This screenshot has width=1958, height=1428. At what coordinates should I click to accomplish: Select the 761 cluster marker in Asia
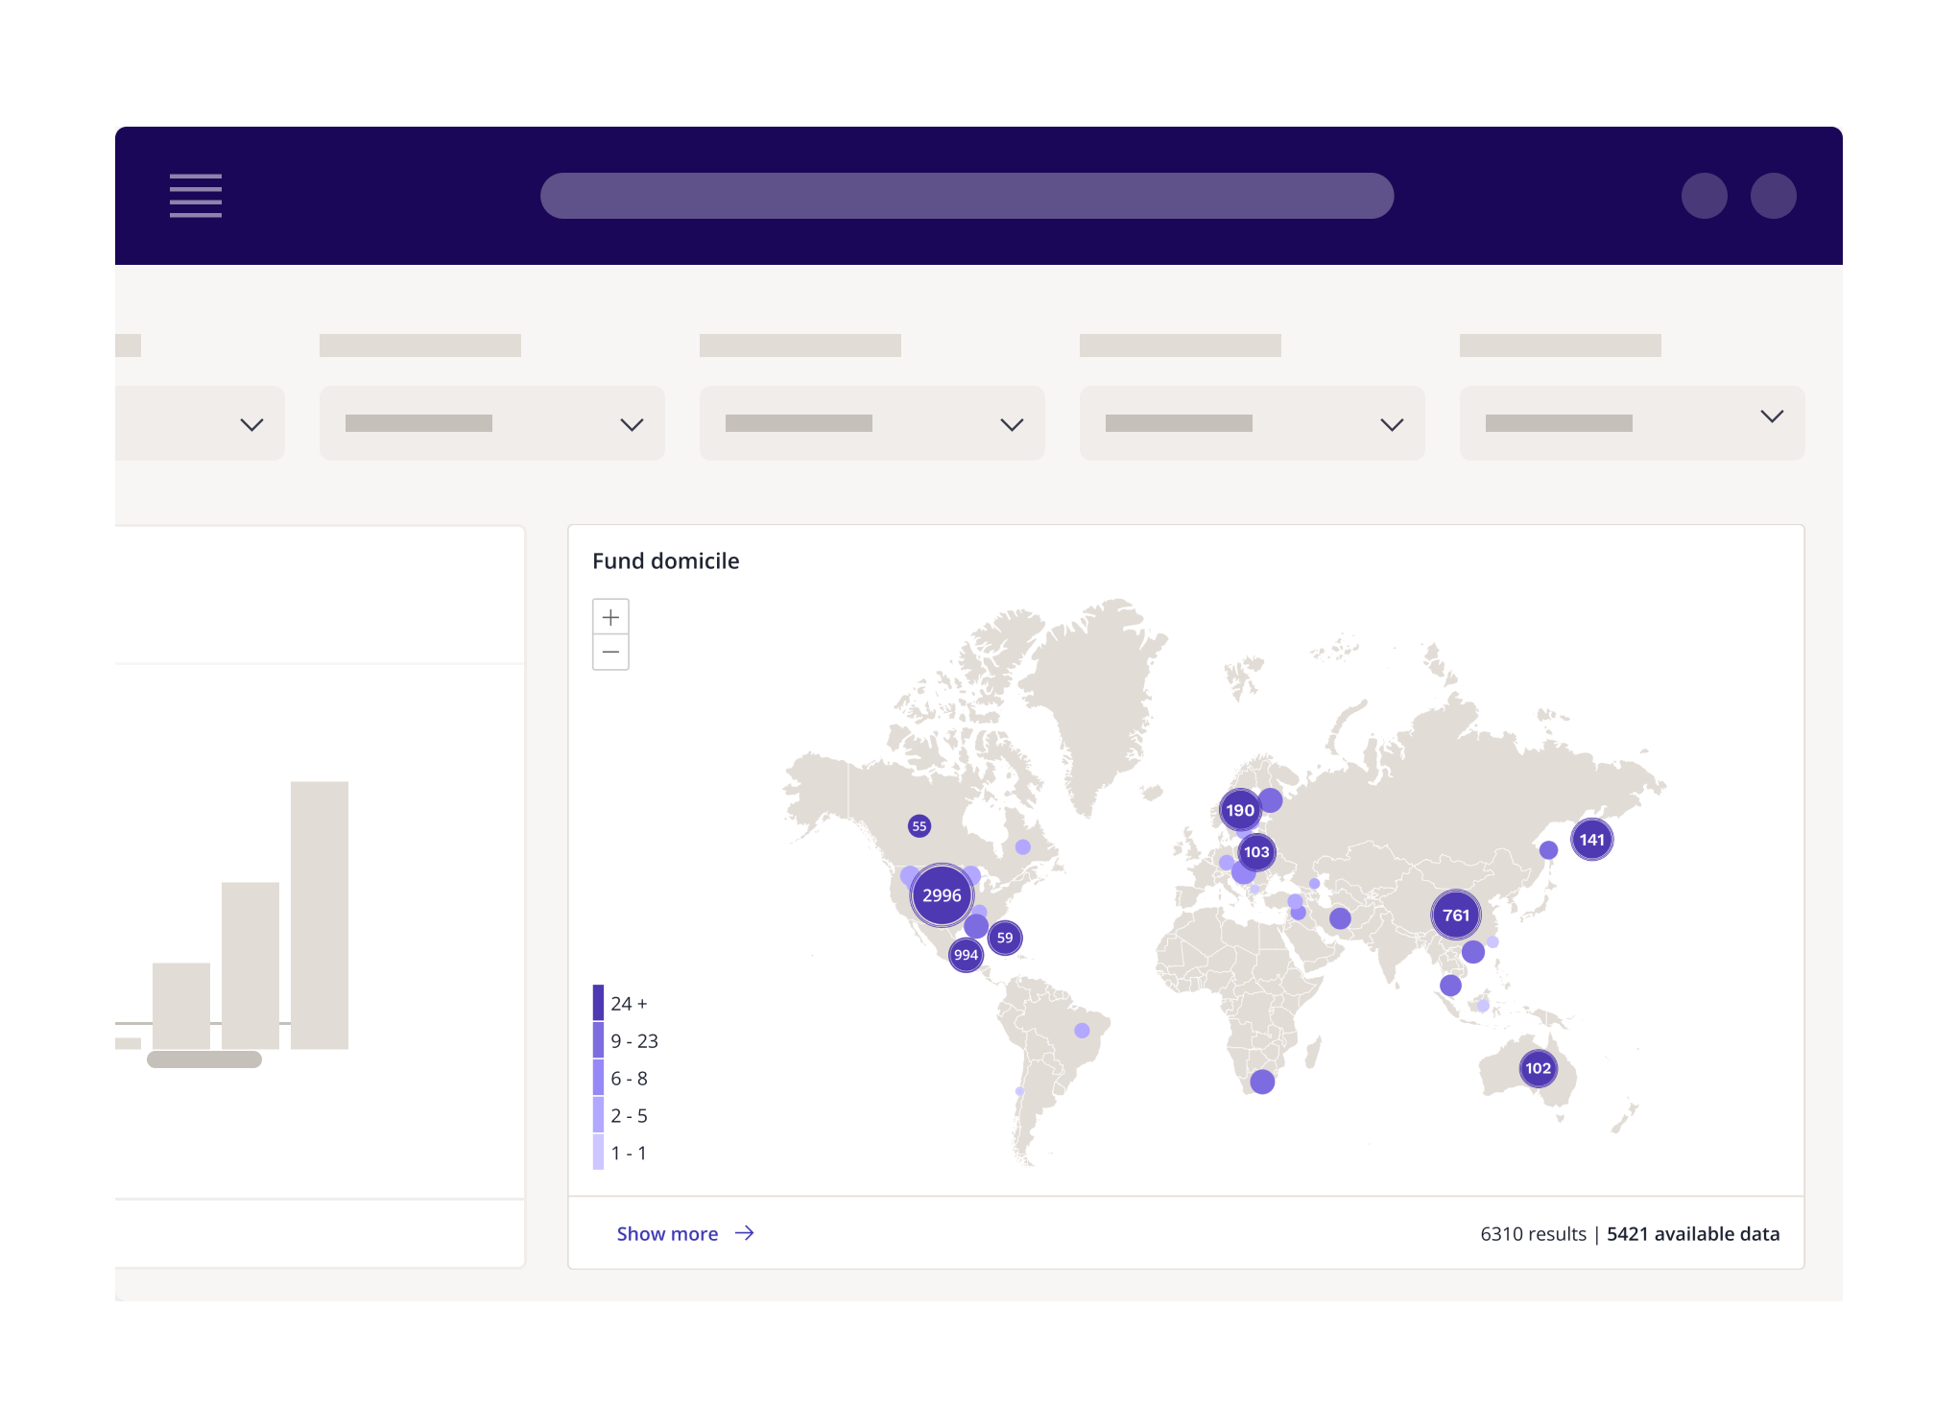coord(1455,915)
